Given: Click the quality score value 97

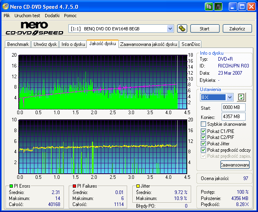Looking at the screenshot, I should point(246,178).
